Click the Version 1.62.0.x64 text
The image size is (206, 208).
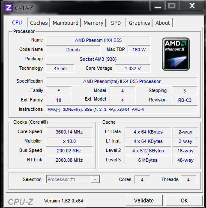tap(63, 201)
